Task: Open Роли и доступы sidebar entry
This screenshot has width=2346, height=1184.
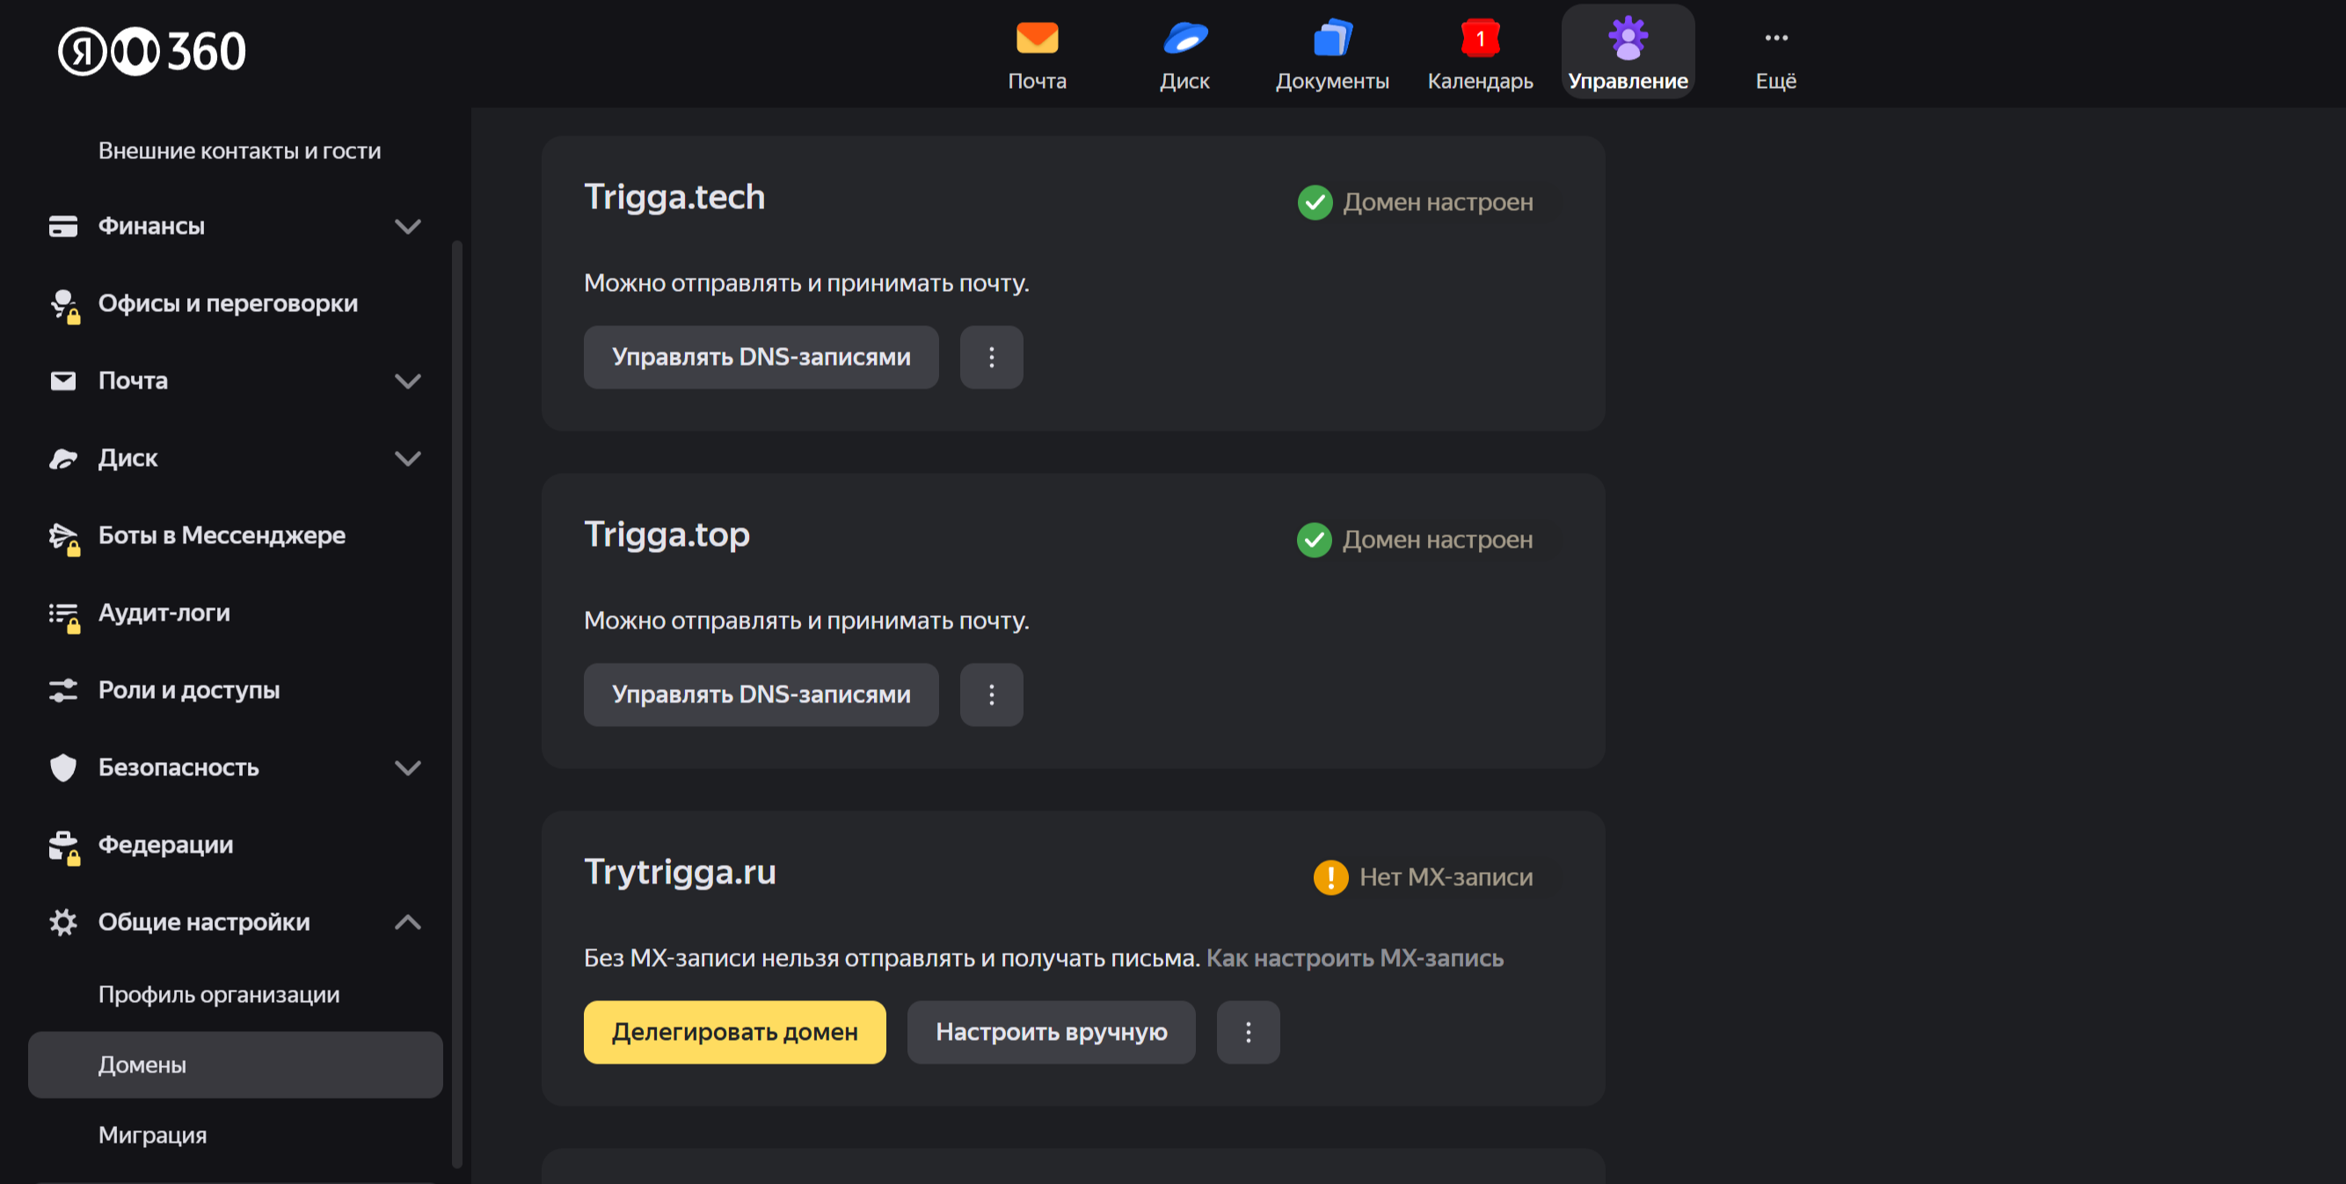Action: (x=188, y=690)
